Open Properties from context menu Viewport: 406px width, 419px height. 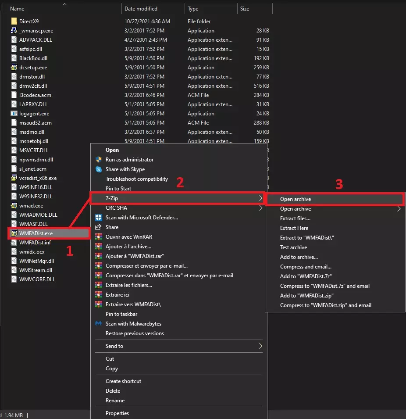tap(117, 413)
